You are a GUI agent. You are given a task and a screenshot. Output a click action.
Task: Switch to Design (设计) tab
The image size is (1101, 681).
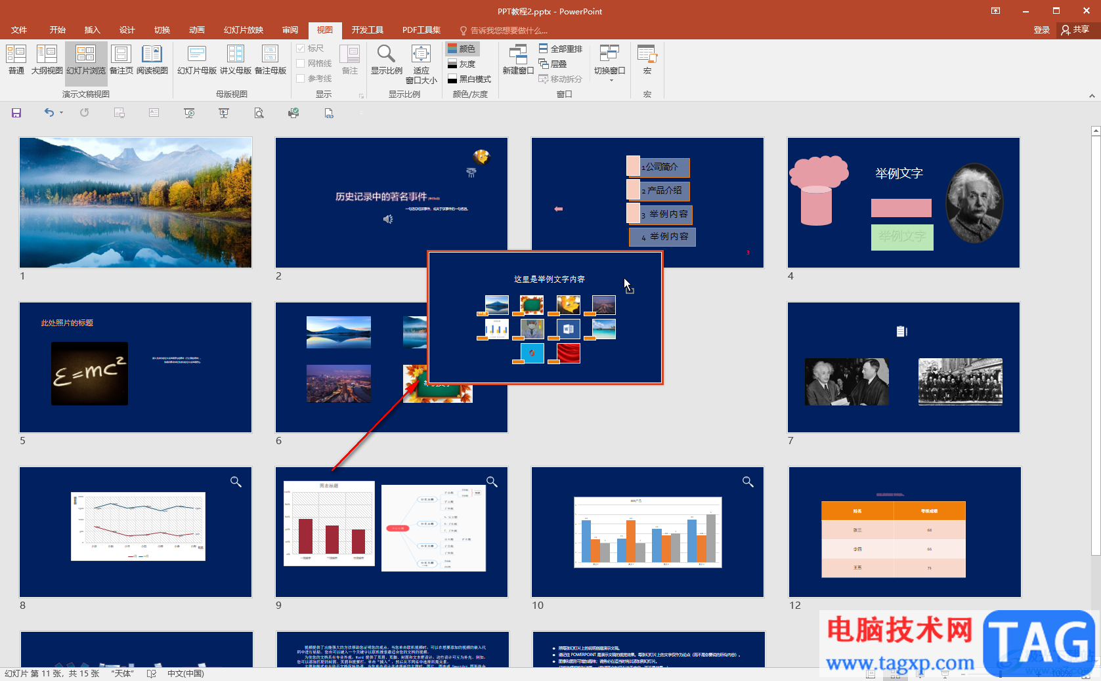[127, 30]
